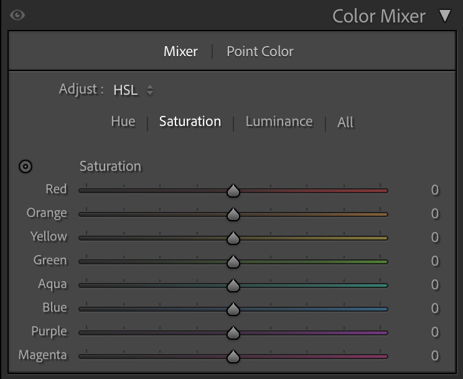
Task: Switch to the Mixer tab
Action: click(180, 52)
